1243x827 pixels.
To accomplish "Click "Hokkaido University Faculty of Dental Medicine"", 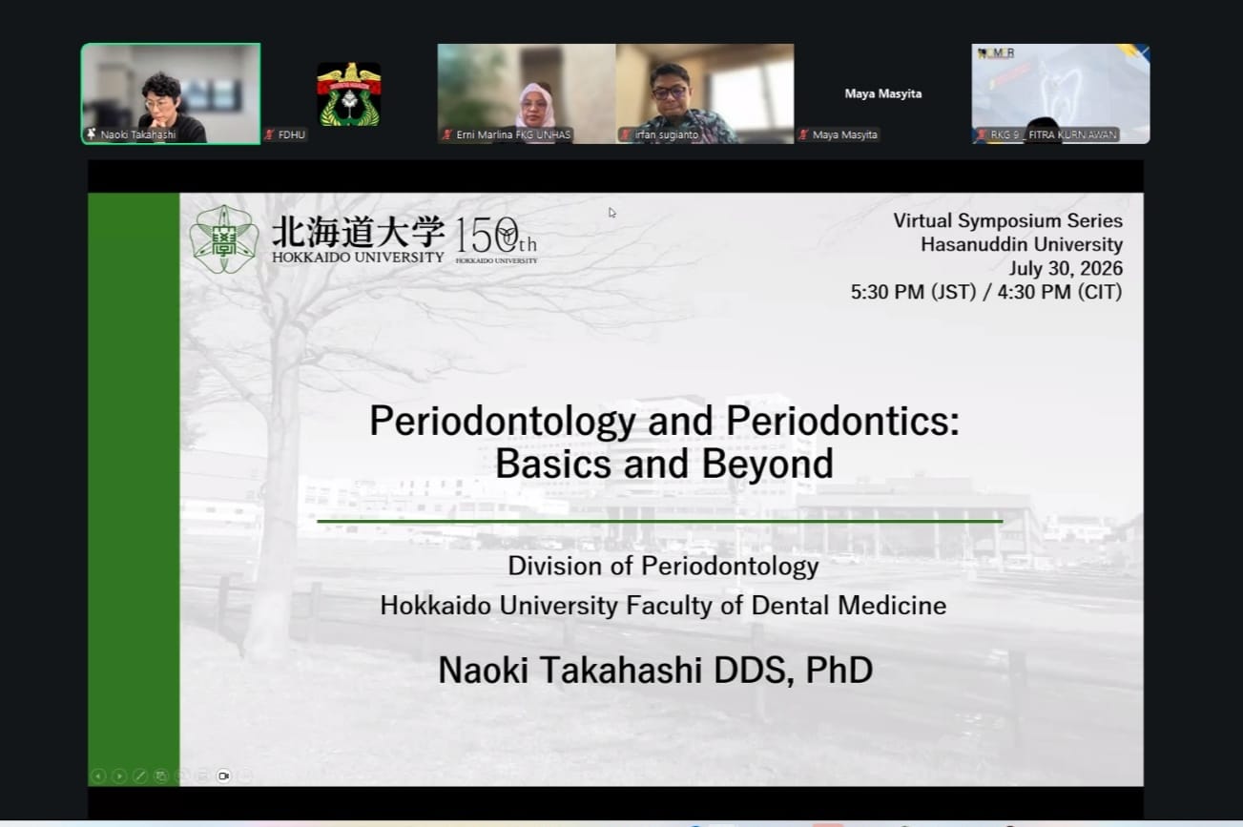I will pos(663,605).
